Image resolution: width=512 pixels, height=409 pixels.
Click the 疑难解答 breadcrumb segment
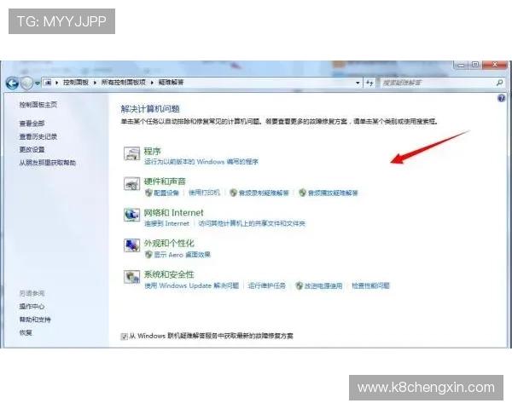(x=171, y=83)
